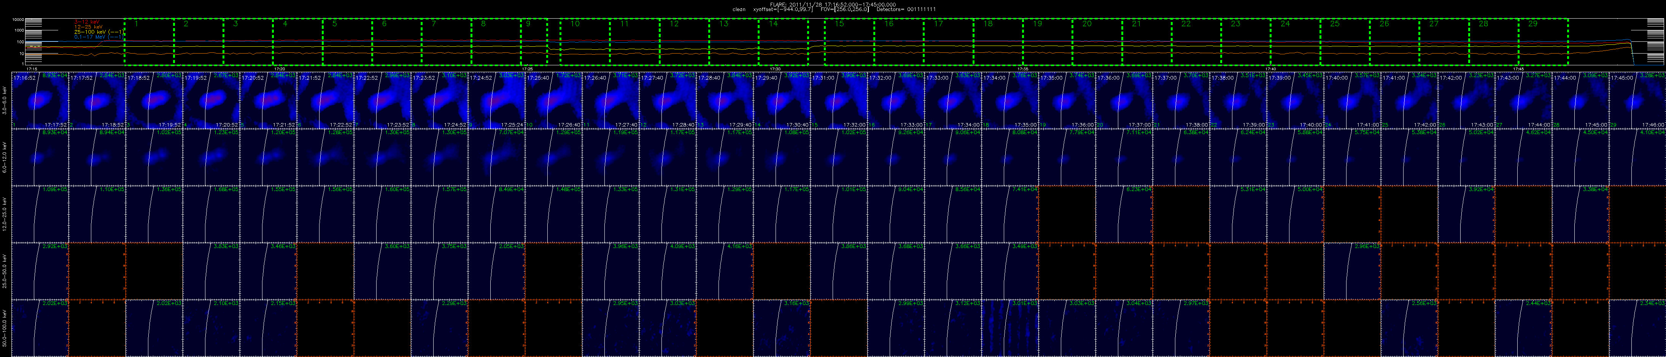The image size is (1666, 357).
Task: Select time interval box 15 on the lightcurve
Action: [x=849, y=41]
